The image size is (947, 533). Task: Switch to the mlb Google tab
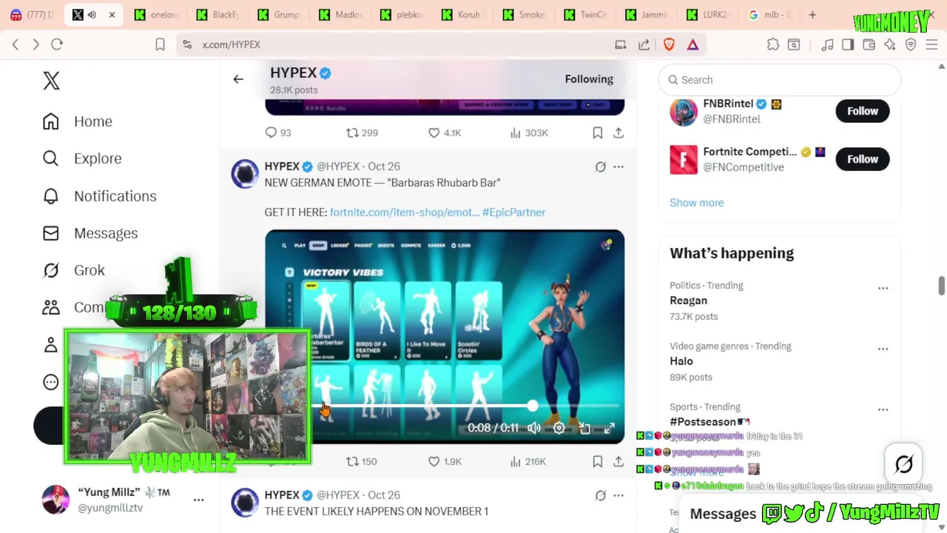point(771,15)
